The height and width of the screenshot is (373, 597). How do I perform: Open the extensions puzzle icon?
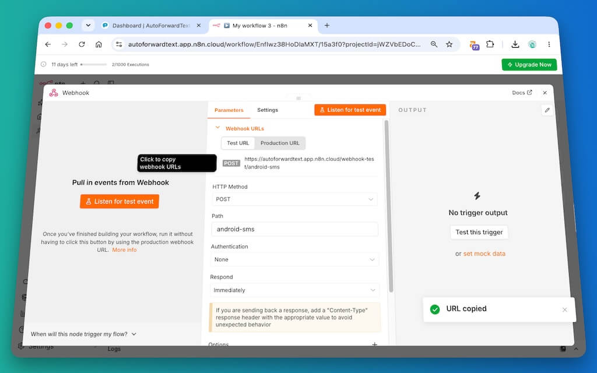(x=490, y=44)
